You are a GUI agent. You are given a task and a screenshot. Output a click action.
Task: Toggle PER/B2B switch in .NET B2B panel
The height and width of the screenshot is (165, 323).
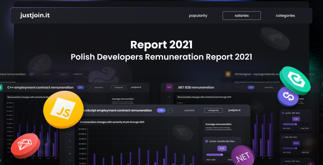click(248, 87)
